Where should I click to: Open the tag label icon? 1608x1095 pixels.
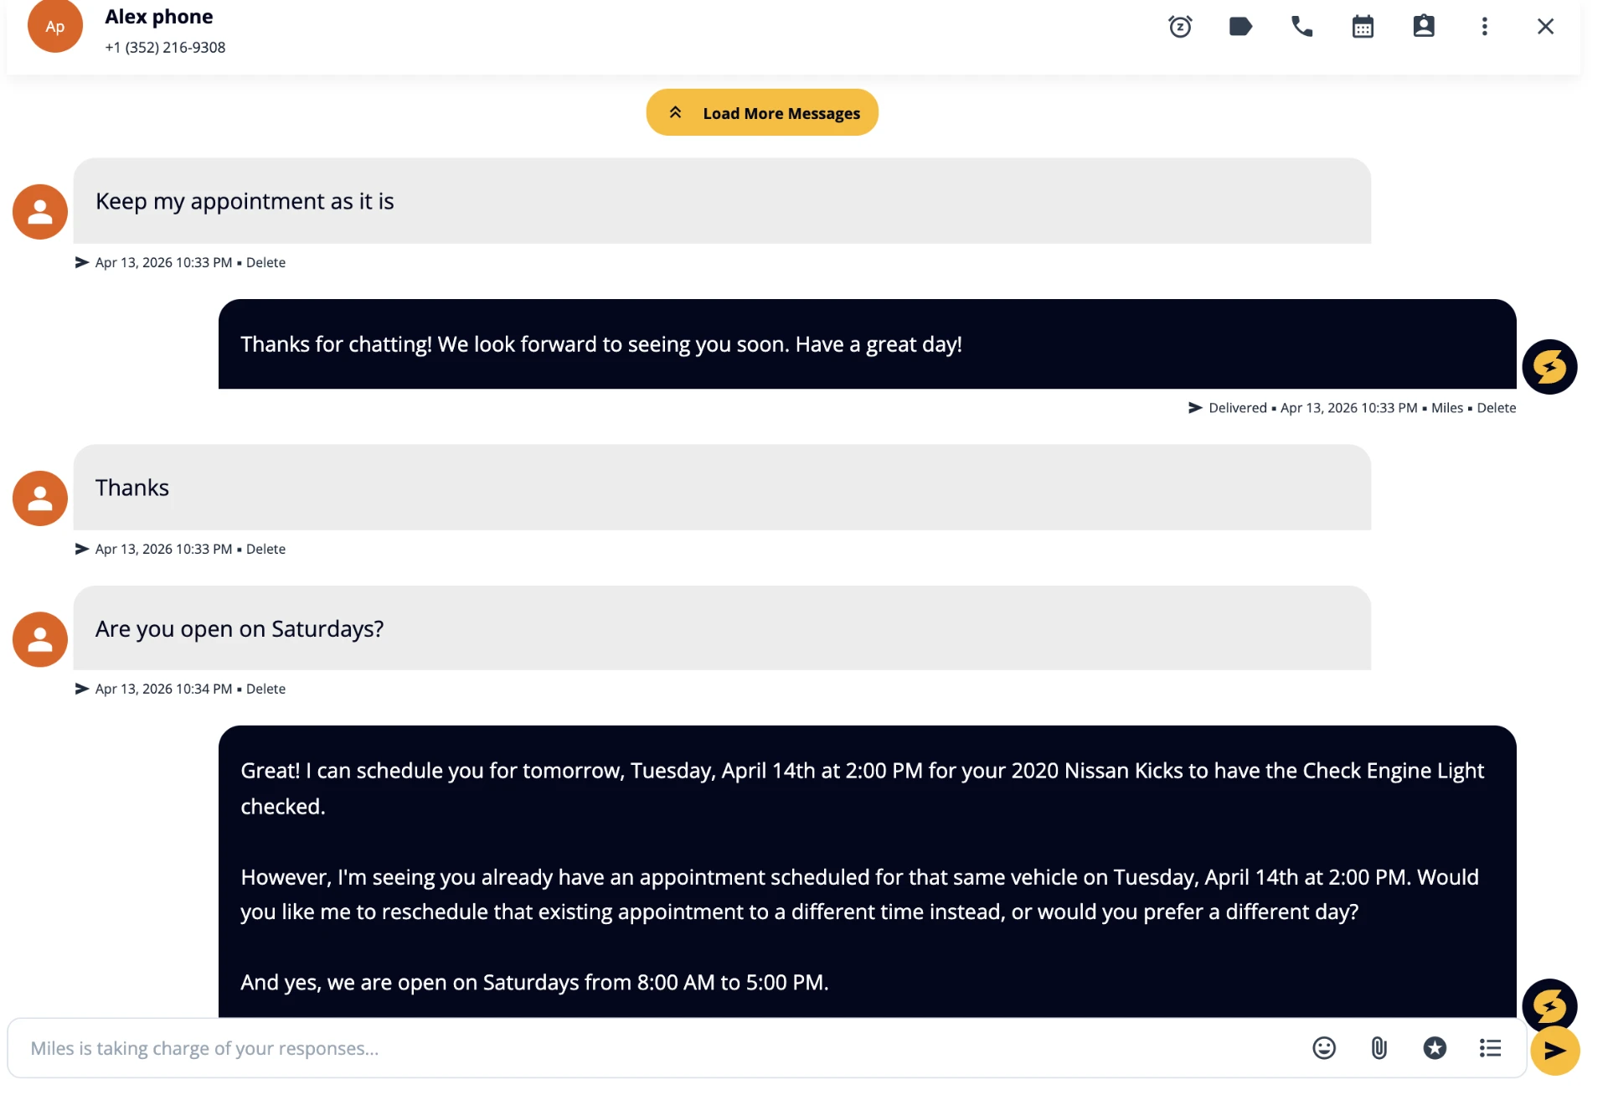[1240, 27]
